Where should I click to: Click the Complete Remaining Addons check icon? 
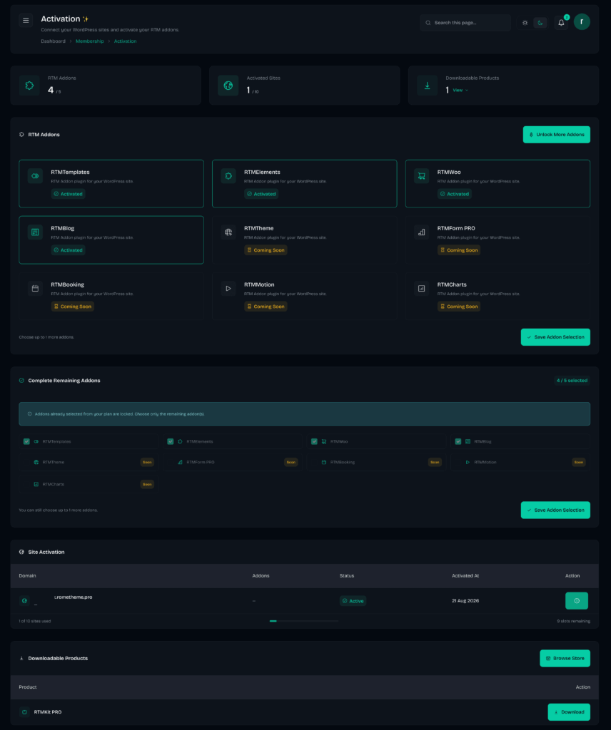[x=21, y=381]
